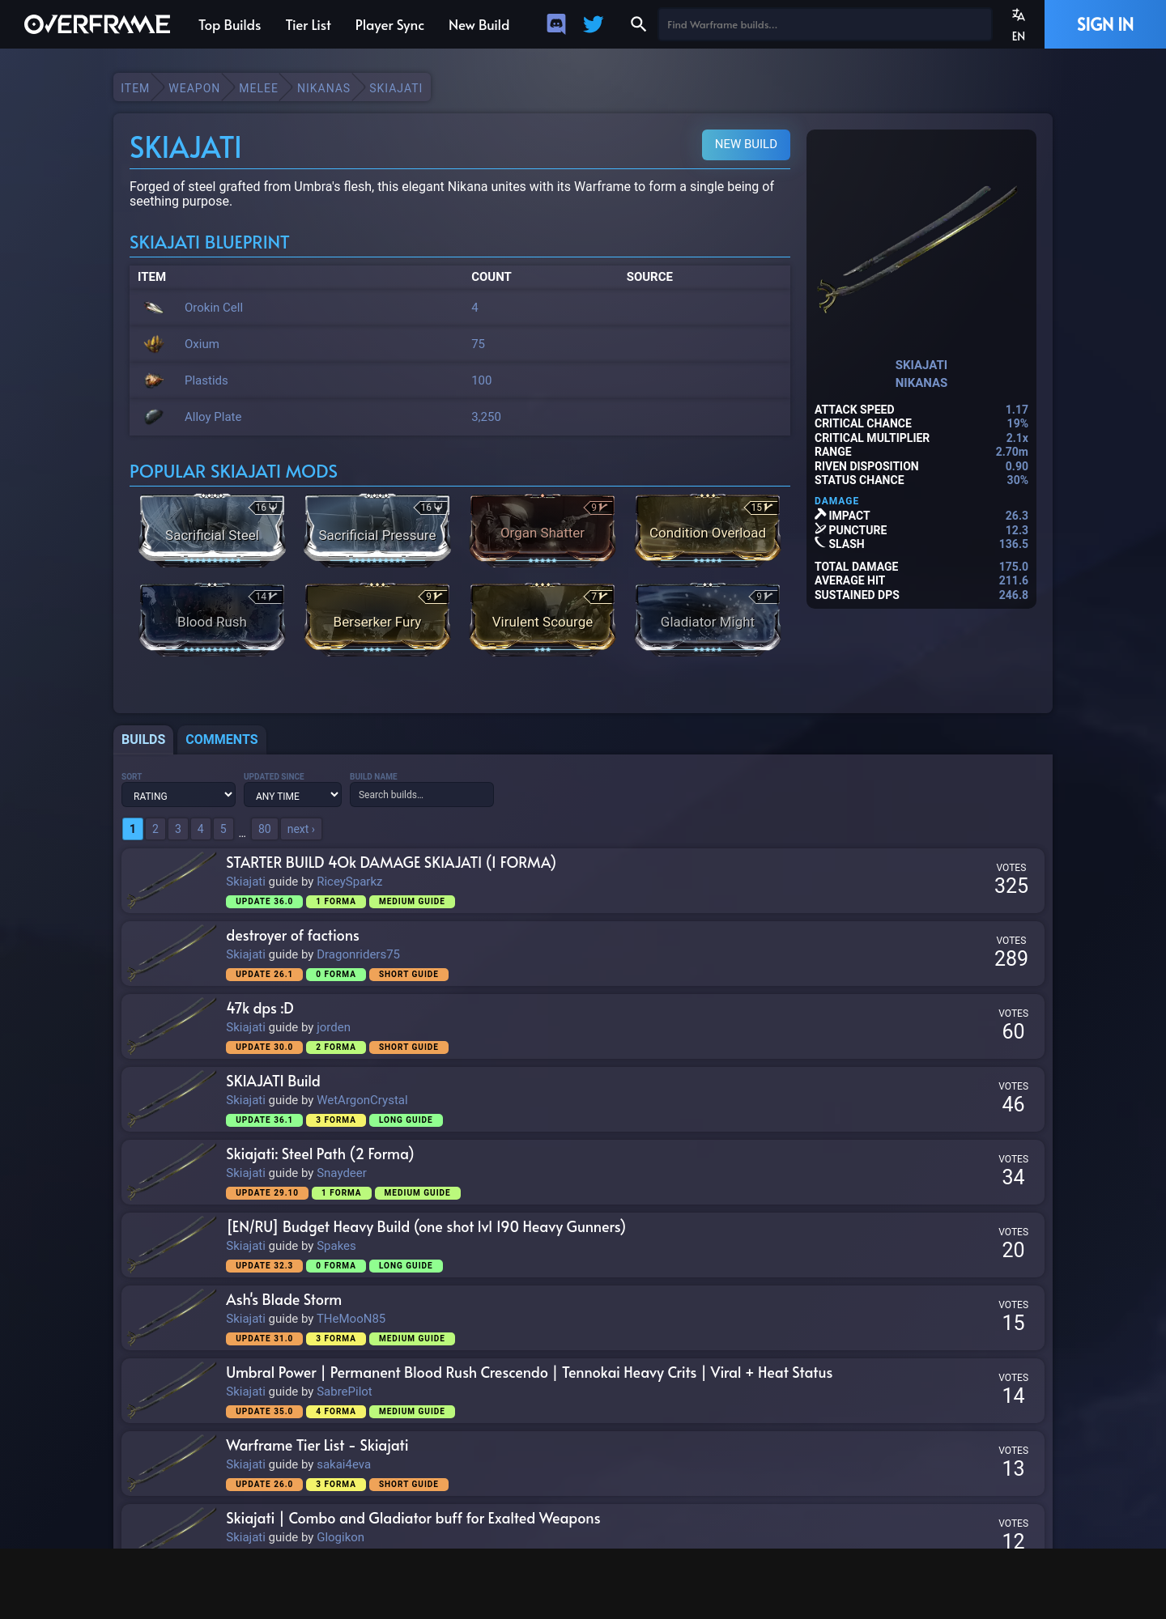The image size is (1166, 1619).
Task: Open the language translate icon
Action: point(1019,15)
